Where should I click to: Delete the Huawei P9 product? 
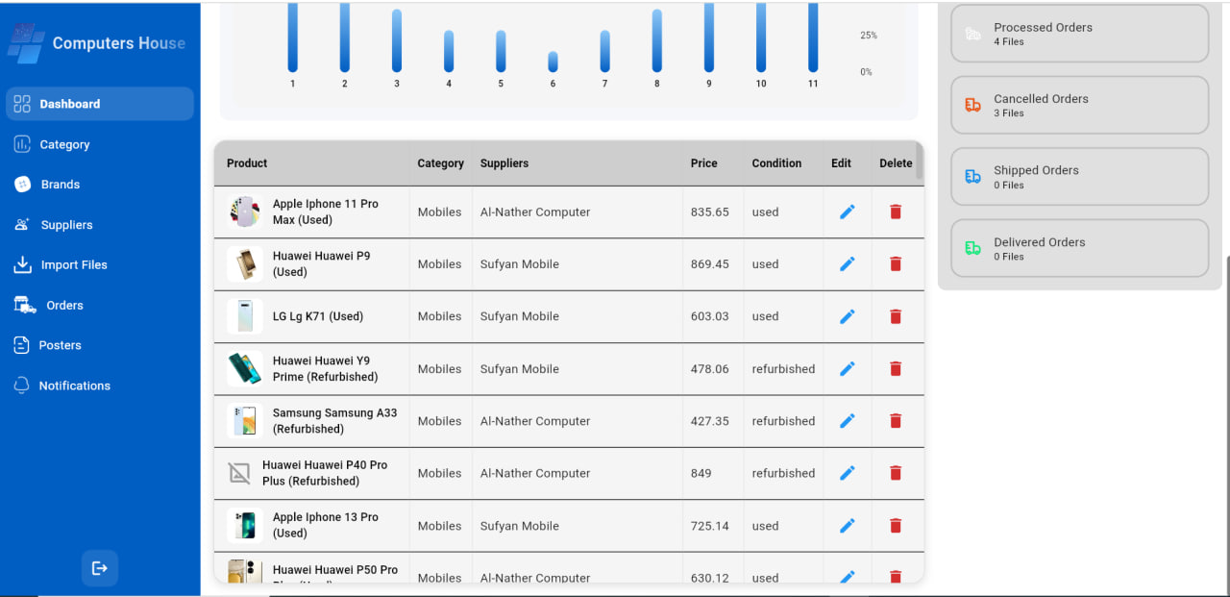896,263
